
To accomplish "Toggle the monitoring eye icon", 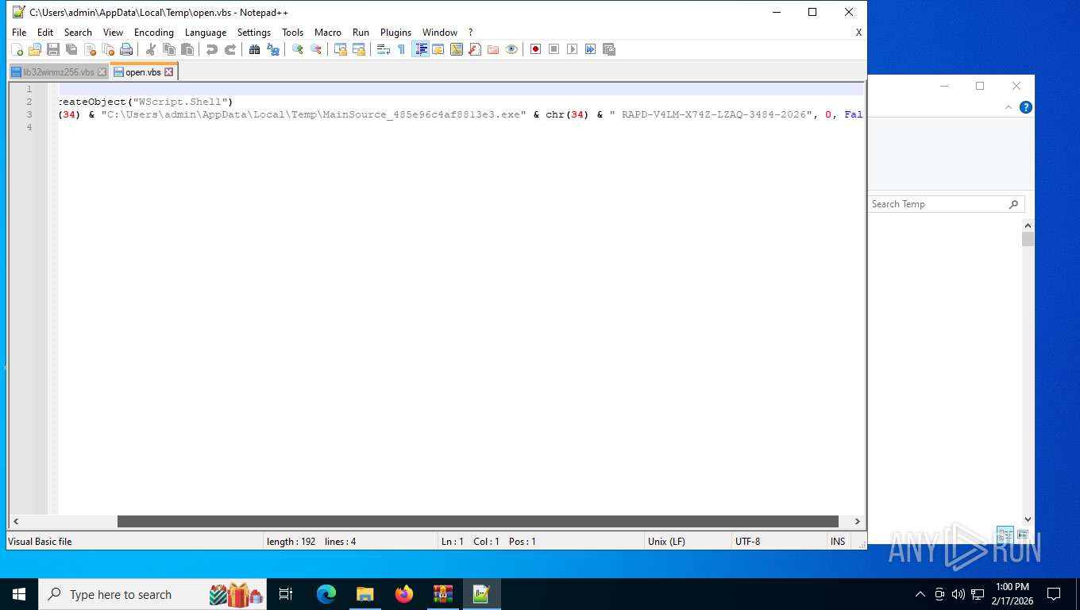I will click(511, 49).
